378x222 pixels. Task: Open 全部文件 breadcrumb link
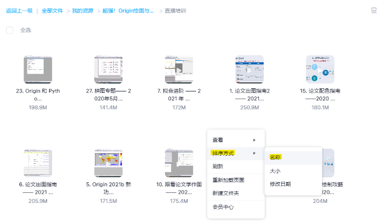pos(53,11)
